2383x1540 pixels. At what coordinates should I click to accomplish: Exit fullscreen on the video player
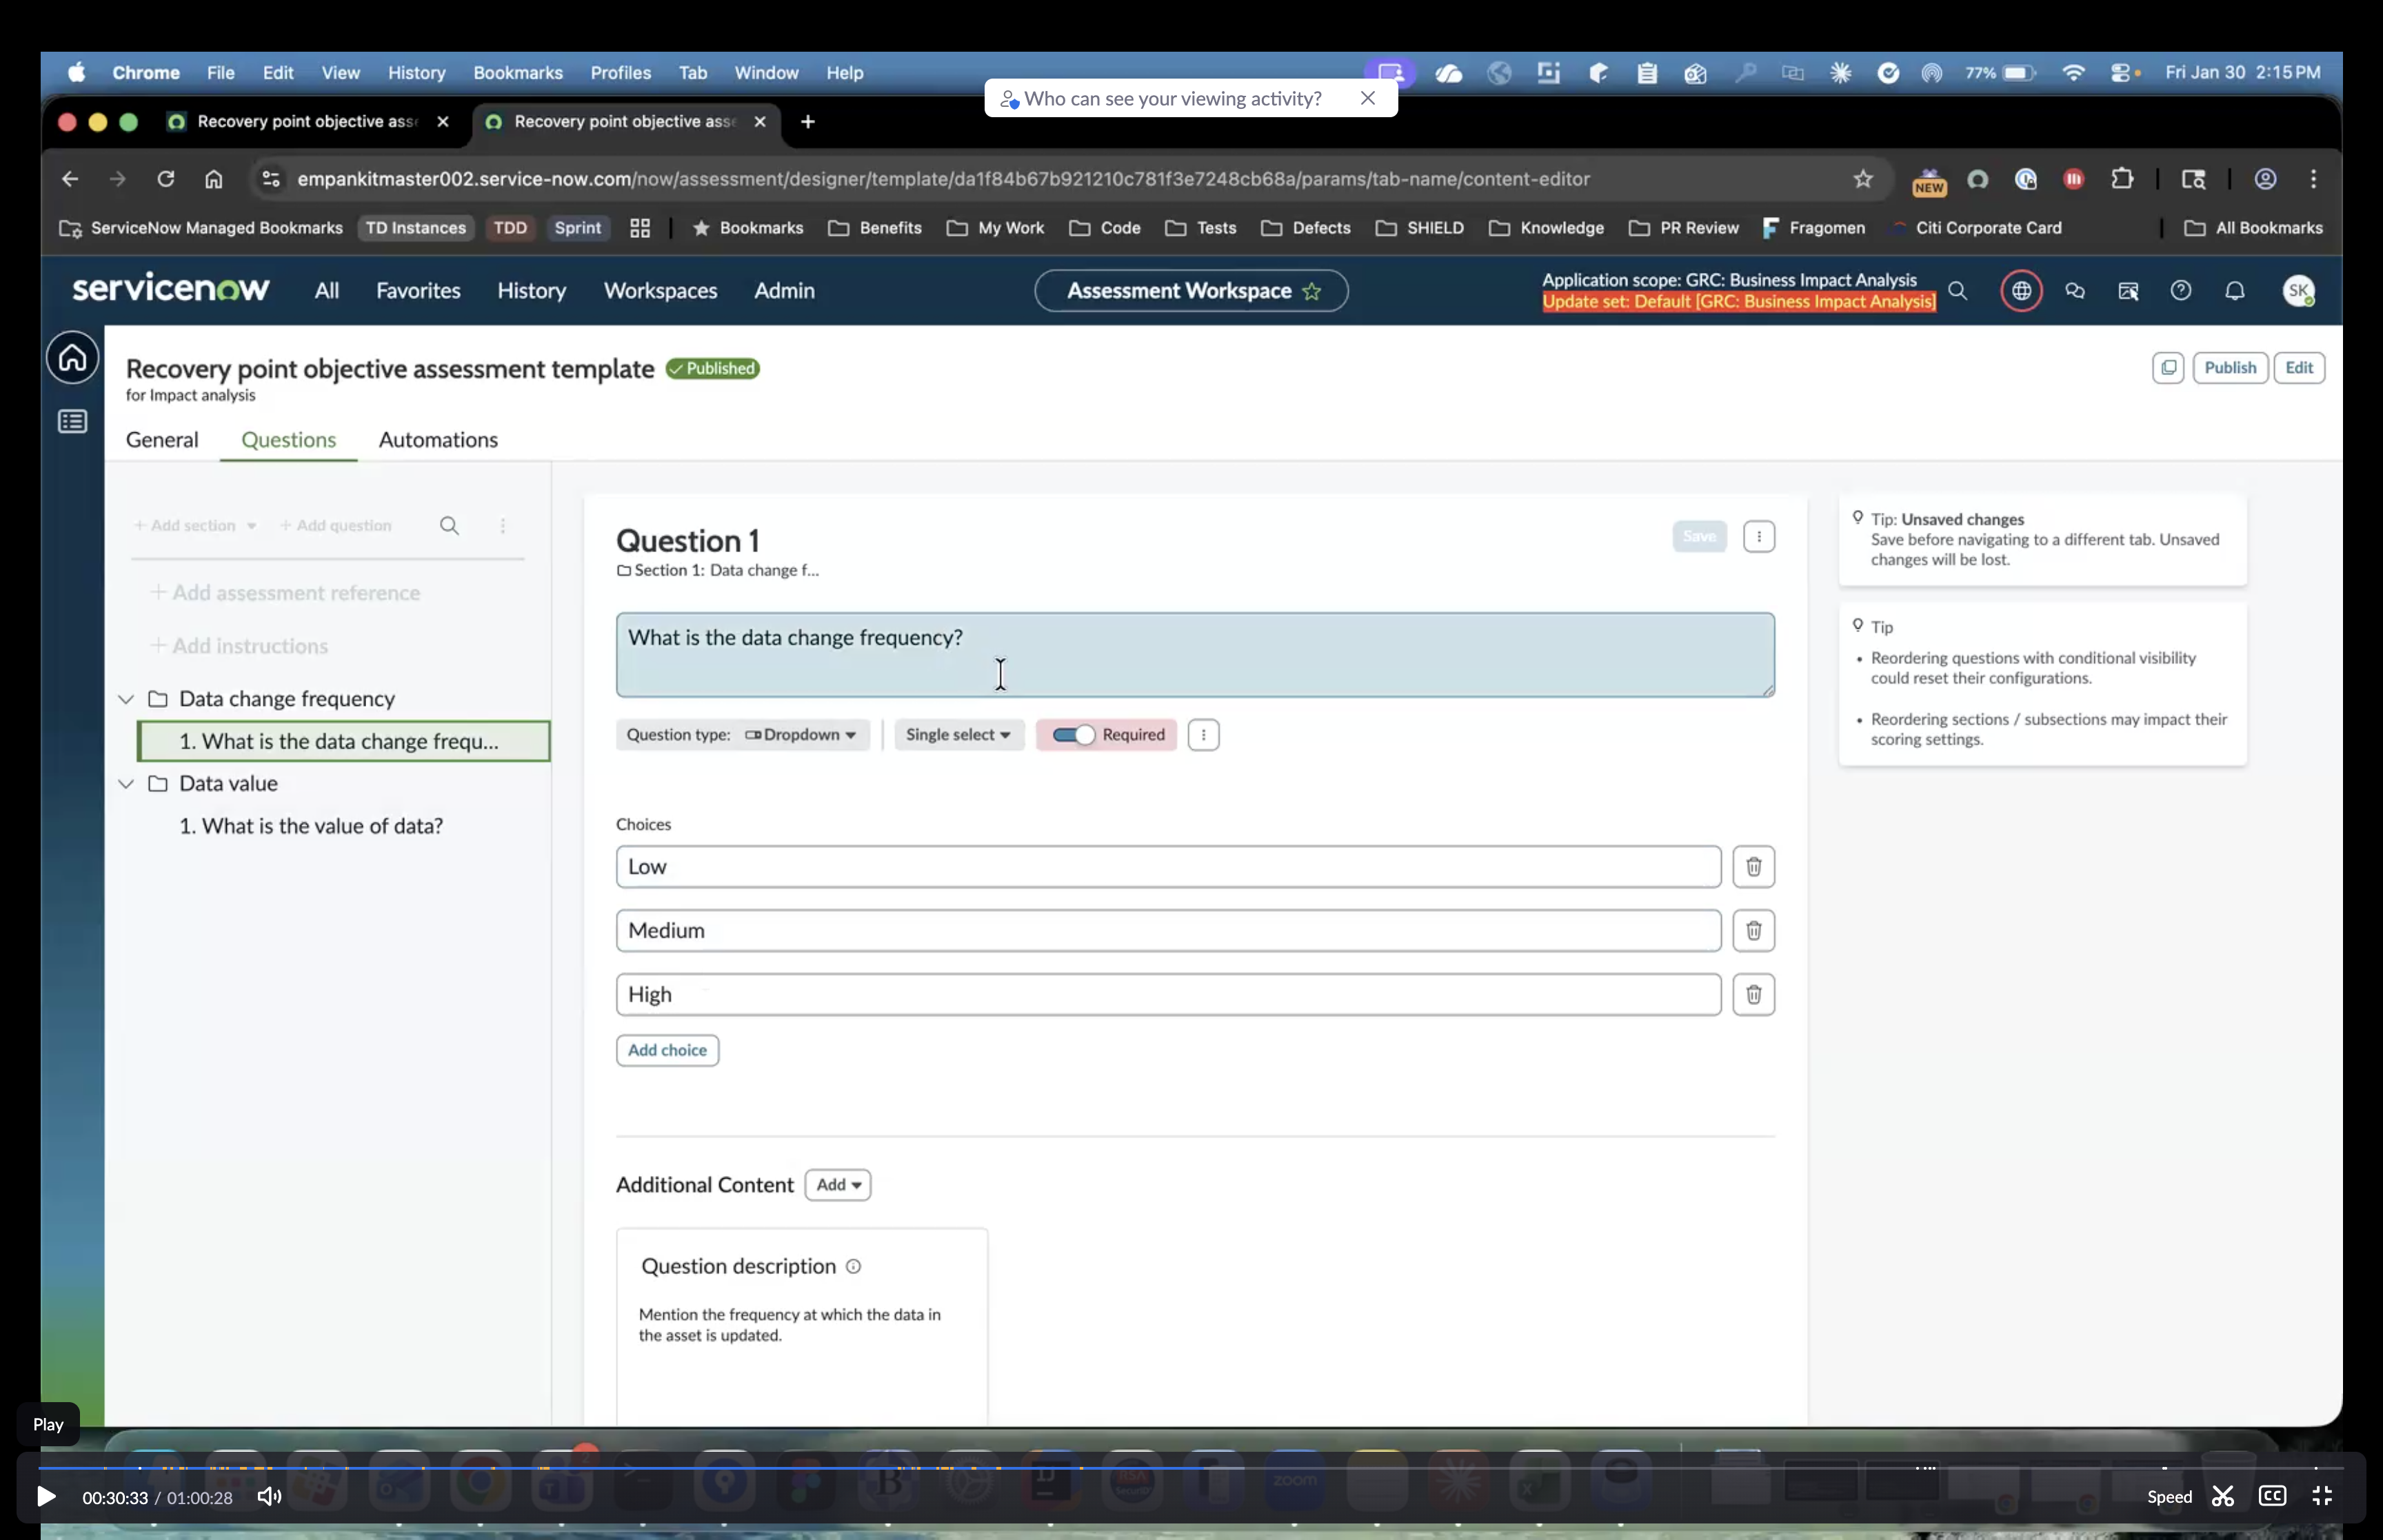tap(2322, 1496)
